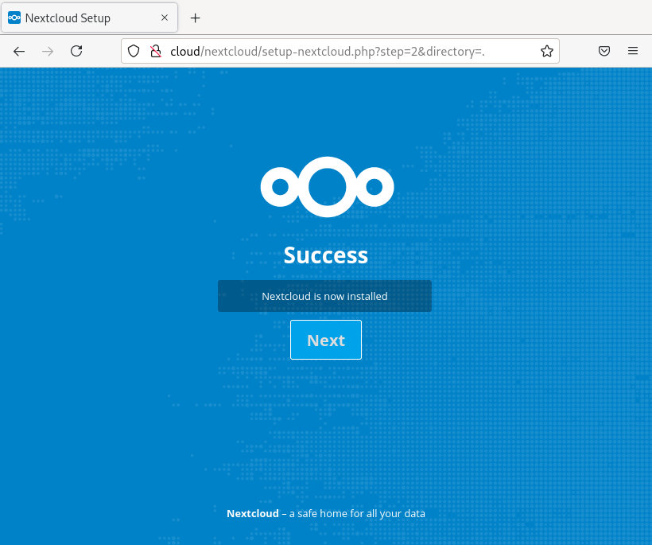
Task: Toggle the bookmark star for this page
Action: point(547,51)
